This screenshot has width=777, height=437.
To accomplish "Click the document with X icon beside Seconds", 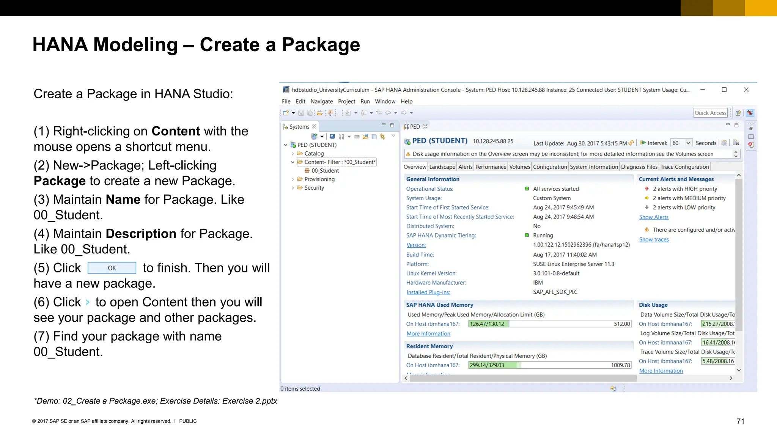I will point(736,143).
